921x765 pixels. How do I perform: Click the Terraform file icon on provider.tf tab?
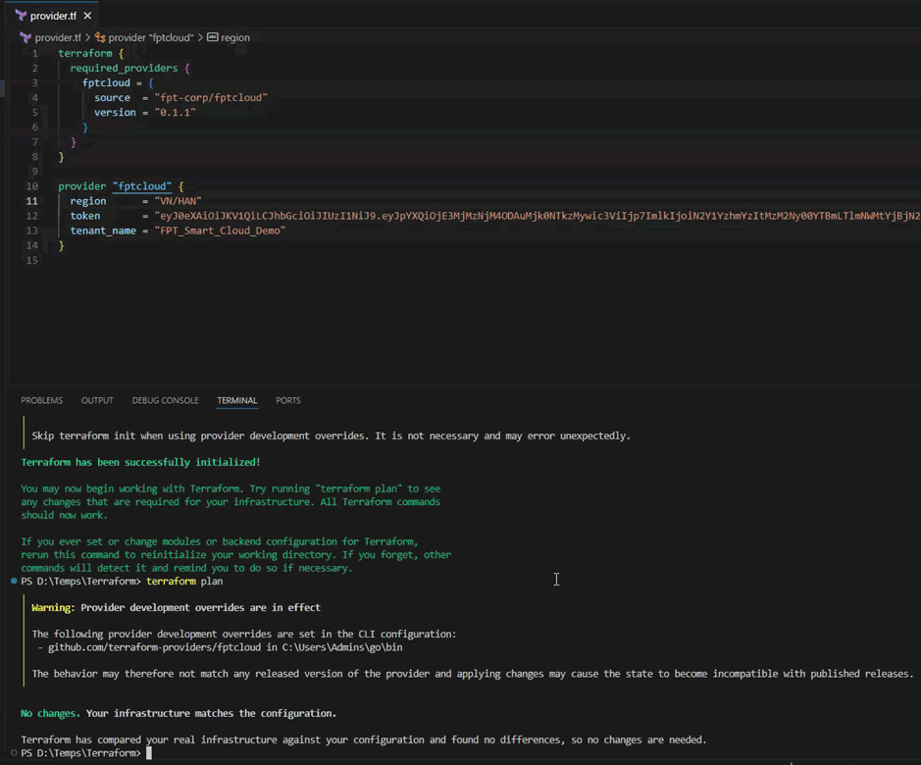tap(21, 16)
